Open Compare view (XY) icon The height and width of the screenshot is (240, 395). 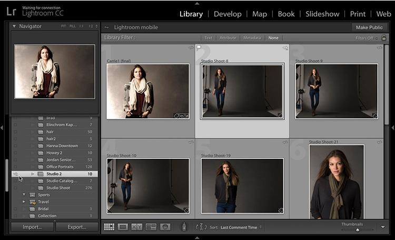pyautogui.click(x=136, y=227)
